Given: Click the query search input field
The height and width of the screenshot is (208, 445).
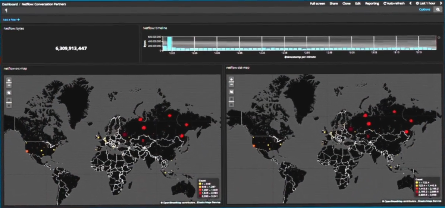Looking at the screenshot, I should pos(210,10).
